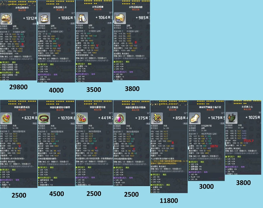
Task: Click the 頂級培羅德戒指 ring icon
Action: tap(7, 118)
